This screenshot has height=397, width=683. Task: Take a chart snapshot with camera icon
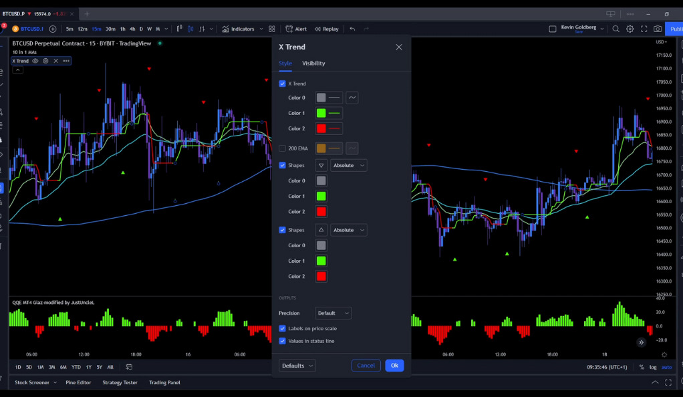tap(658, 29)
